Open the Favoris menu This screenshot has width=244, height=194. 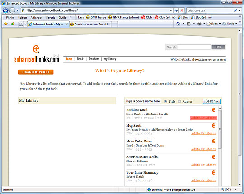51,18
